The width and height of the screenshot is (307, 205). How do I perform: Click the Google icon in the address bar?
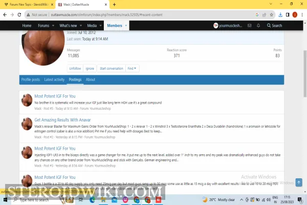(257, 15)
